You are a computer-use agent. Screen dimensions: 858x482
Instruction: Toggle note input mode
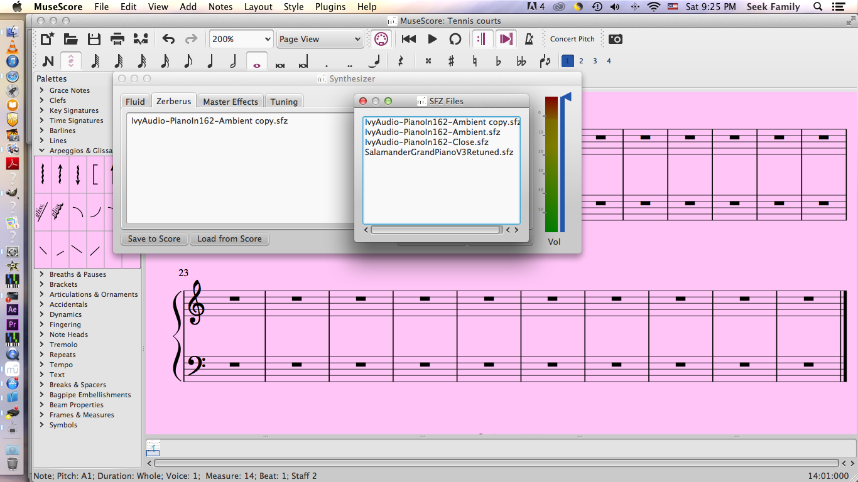48,62
